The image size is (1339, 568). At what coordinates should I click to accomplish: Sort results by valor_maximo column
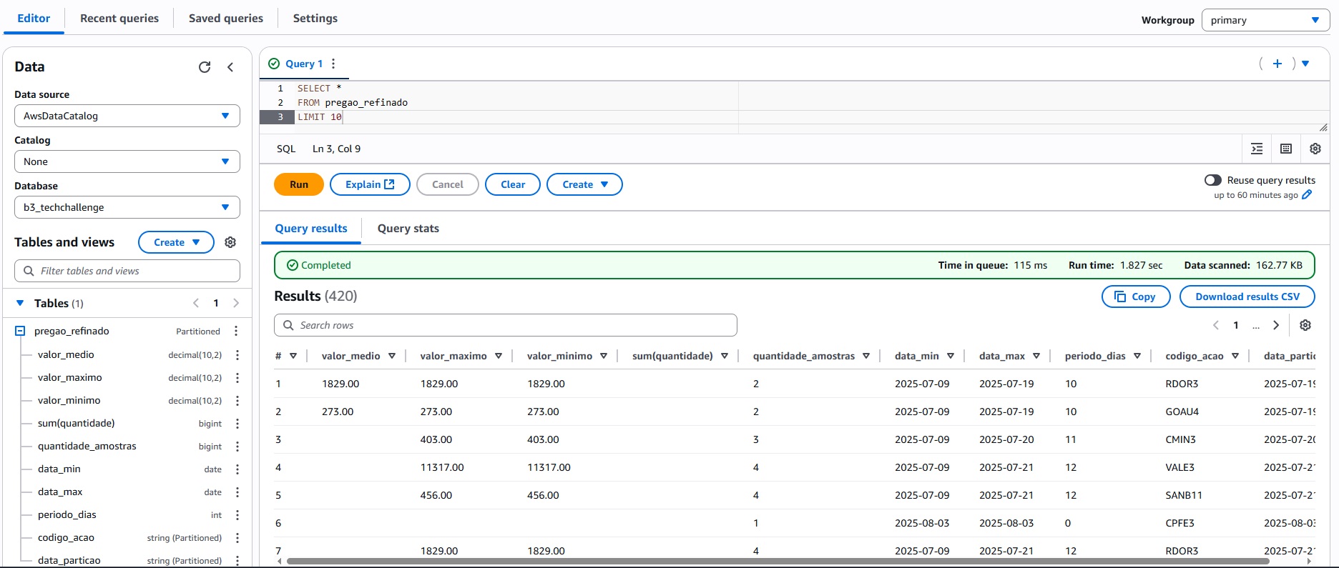tap(499, 356)
